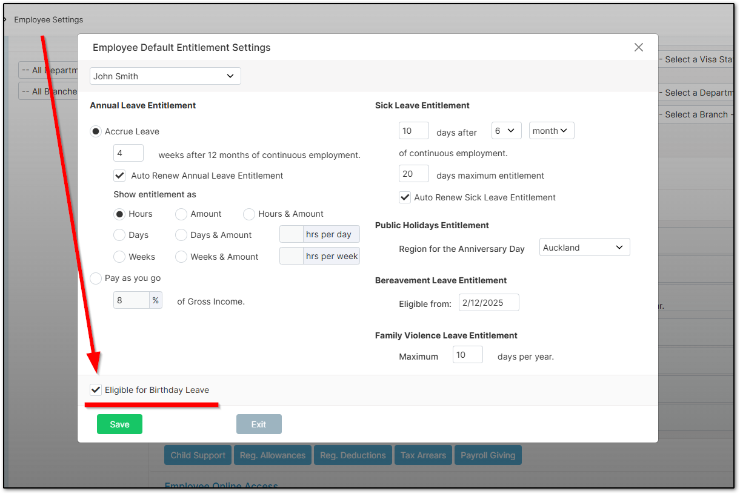Open the sick leave number dropdown showing 6
Screen dimensions: 740x494
tap(507, 131)
